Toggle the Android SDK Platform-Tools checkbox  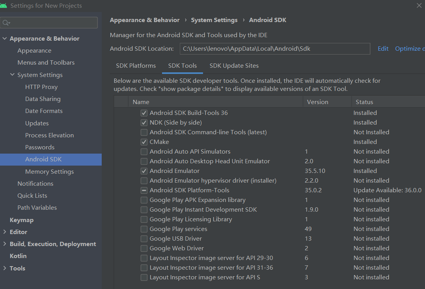tap(144, 190)
